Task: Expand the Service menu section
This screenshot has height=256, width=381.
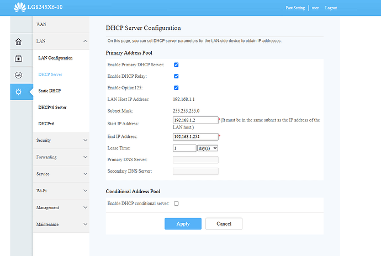Action: pos(61,174)
